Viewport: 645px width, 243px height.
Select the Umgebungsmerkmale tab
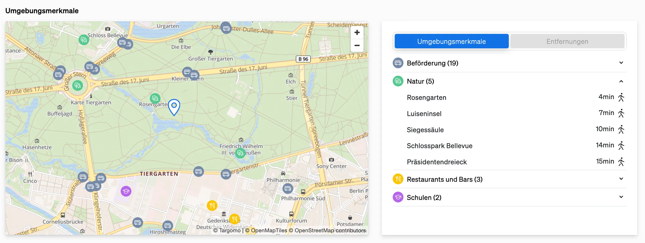coord(451,41)
